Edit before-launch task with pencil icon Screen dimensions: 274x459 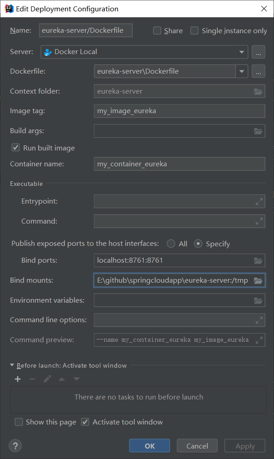[47, 379]
